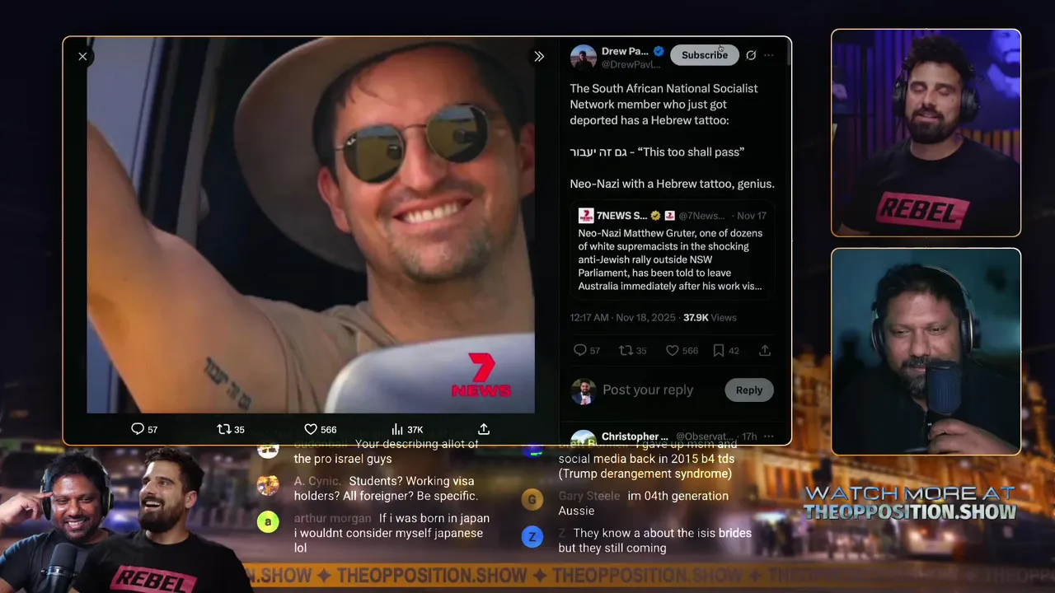
Task: Click the chat message 'If i was born in japan'
Action: pos(392,533)
